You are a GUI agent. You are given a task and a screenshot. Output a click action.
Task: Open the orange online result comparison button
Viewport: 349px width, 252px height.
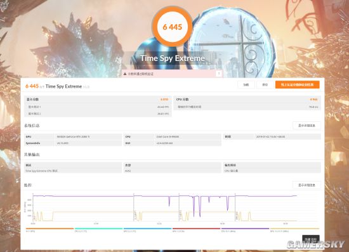[298, 84]
